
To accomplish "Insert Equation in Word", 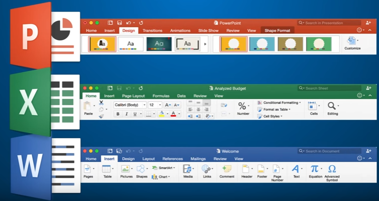I will point(314,168).
